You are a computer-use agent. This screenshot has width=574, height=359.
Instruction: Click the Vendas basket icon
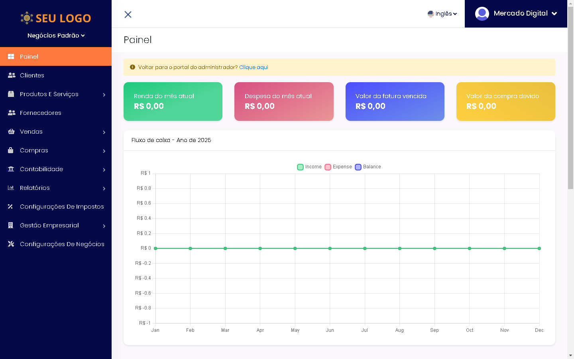pyautogui.click(x=11, y=132)
